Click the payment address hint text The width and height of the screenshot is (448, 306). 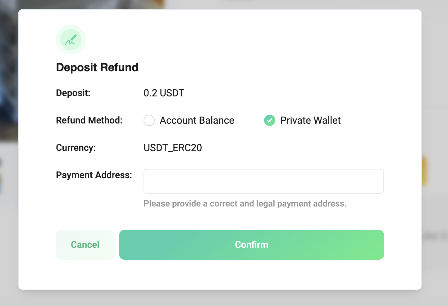[245, 204]
